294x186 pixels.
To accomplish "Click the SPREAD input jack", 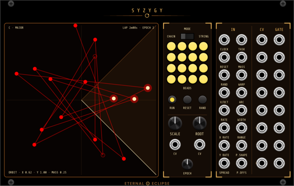I will click(x=224, y=163).
